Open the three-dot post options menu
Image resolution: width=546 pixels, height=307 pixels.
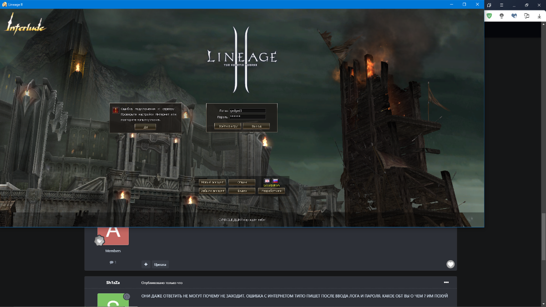446,282
